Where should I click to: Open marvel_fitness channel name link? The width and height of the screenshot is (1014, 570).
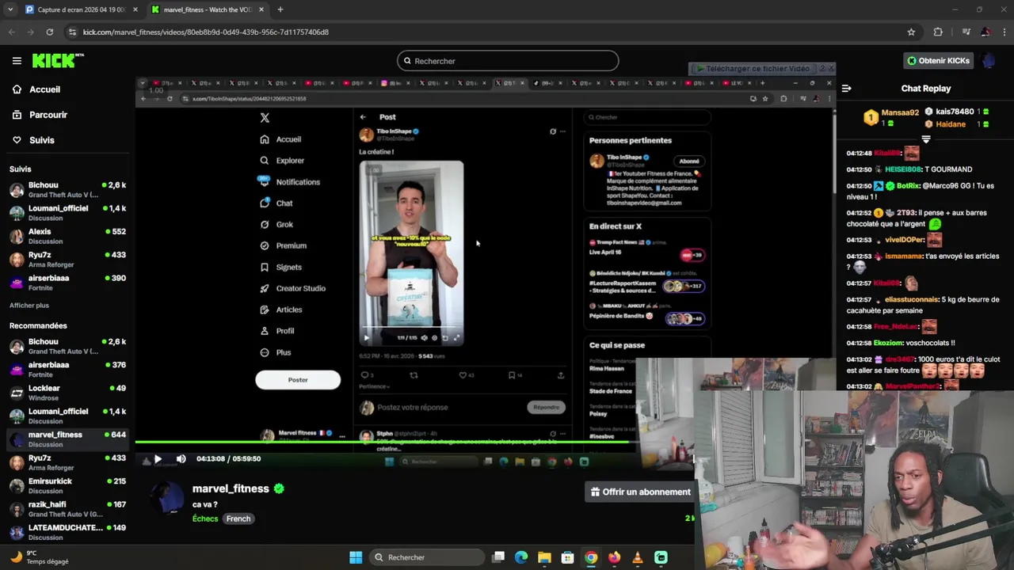[x=231, y=488]
